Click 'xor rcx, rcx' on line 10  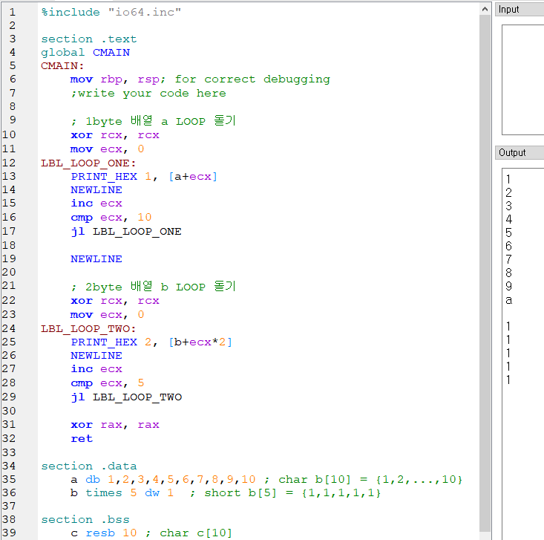pyautogui.click(x=115, y=135)
